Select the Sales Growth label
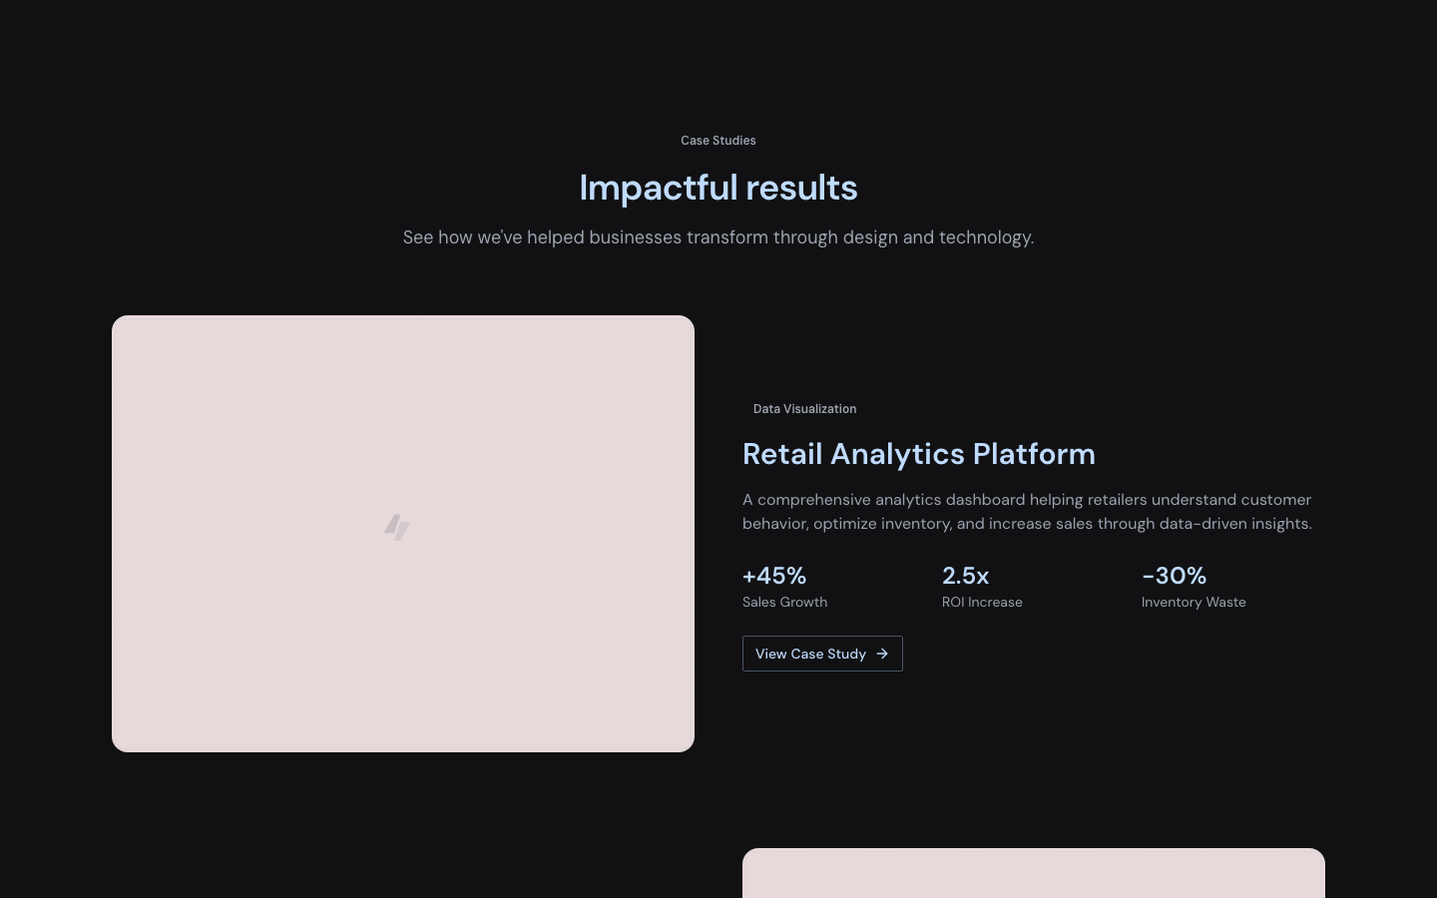Screen dimensions: 1437x898 pos(784,602)
